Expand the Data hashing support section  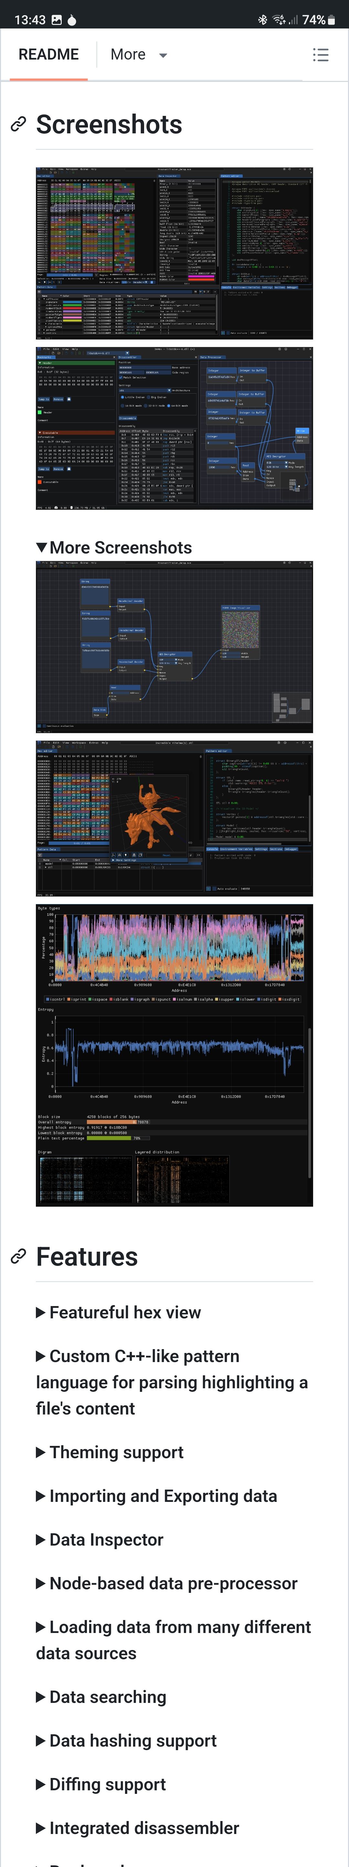[x=127, y=1740]
